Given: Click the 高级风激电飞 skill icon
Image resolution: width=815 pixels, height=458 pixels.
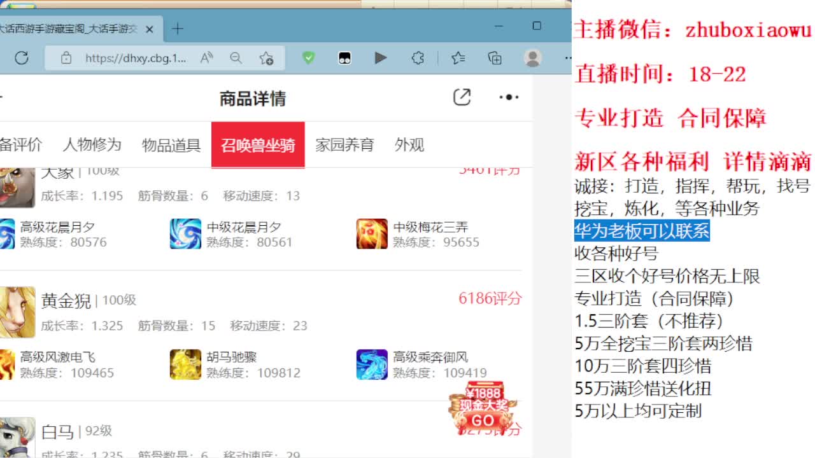Looking at the screenshot, I should [7, 364].
